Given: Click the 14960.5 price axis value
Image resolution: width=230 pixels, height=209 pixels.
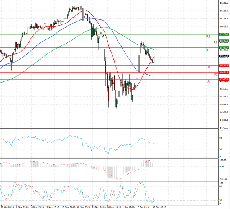Looking at the screenshot, I should tap(224, 112).
